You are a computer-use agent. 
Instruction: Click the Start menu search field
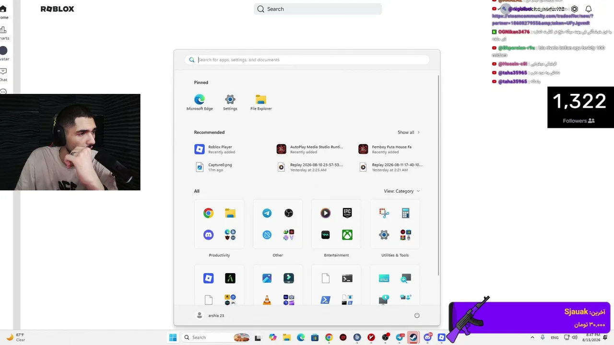(307, 60)
